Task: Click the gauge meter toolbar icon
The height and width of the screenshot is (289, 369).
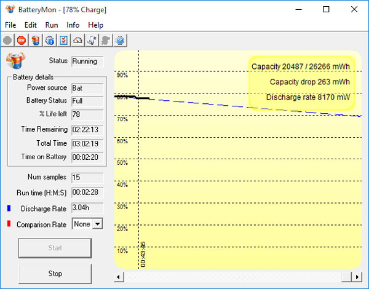Action: click(77, 41)
